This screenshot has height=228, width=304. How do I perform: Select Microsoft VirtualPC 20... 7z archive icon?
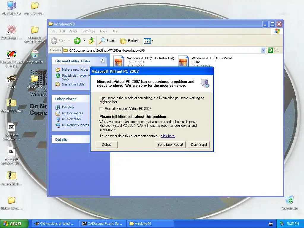click(12, 156)
